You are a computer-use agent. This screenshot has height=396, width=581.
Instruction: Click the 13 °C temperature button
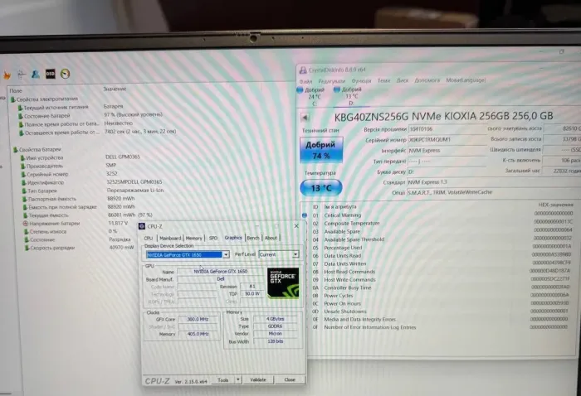pos(321,188)
